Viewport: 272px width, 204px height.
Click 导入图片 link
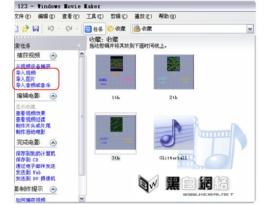(x=26, y=79)
